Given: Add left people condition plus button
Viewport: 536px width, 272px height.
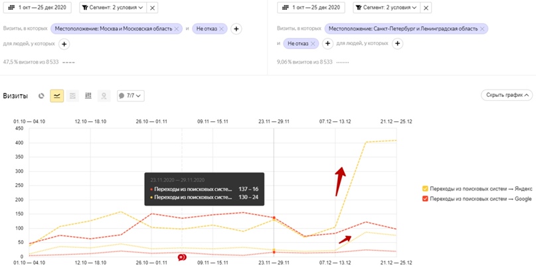Looking at the screenshot, I should (x=64, y=44).
